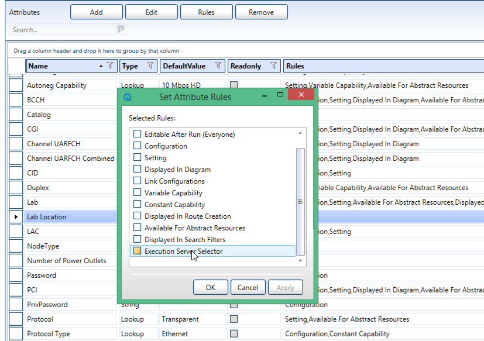Click the search magnifier icon
The image size is (484, 341).
tap(120, 29)
